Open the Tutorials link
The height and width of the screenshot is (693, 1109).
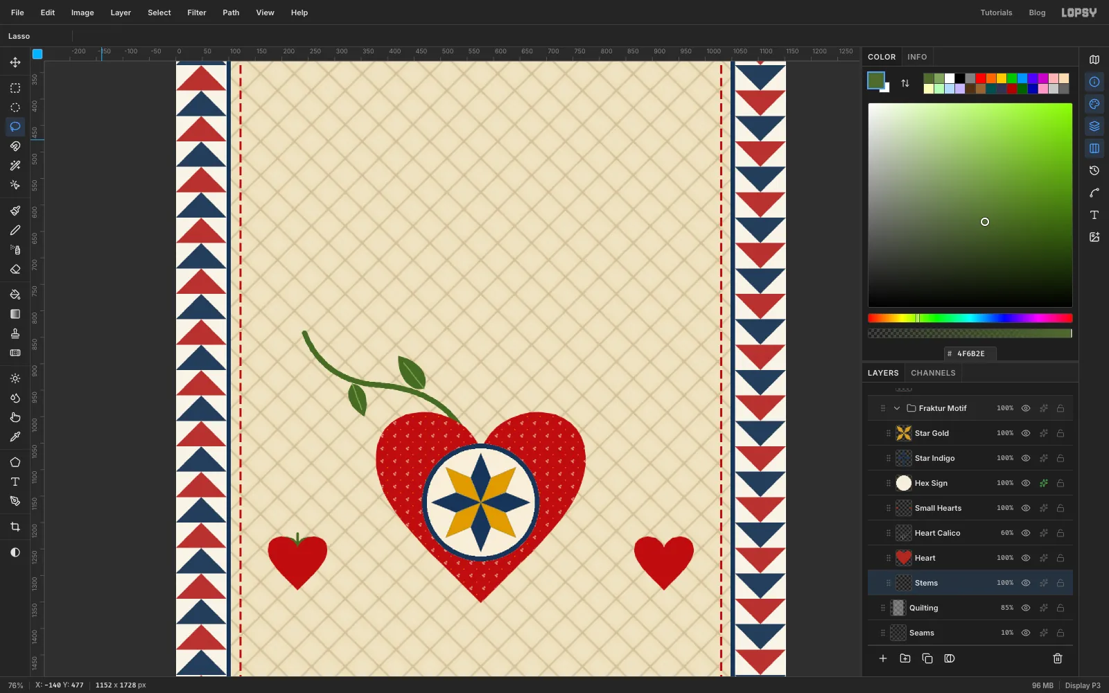(x=996, y=12)
